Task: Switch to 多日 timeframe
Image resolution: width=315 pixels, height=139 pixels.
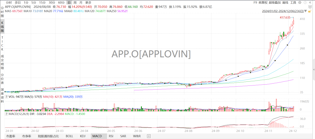Action: 17,3
